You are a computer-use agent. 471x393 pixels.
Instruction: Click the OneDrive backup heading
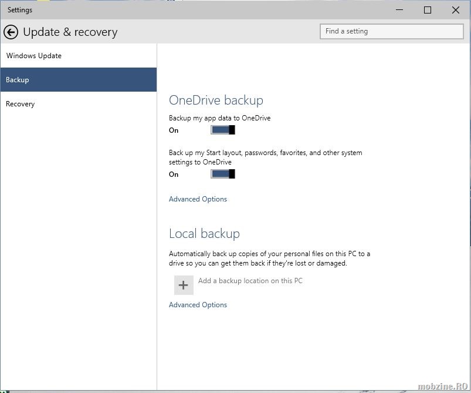tap(216, 100)
